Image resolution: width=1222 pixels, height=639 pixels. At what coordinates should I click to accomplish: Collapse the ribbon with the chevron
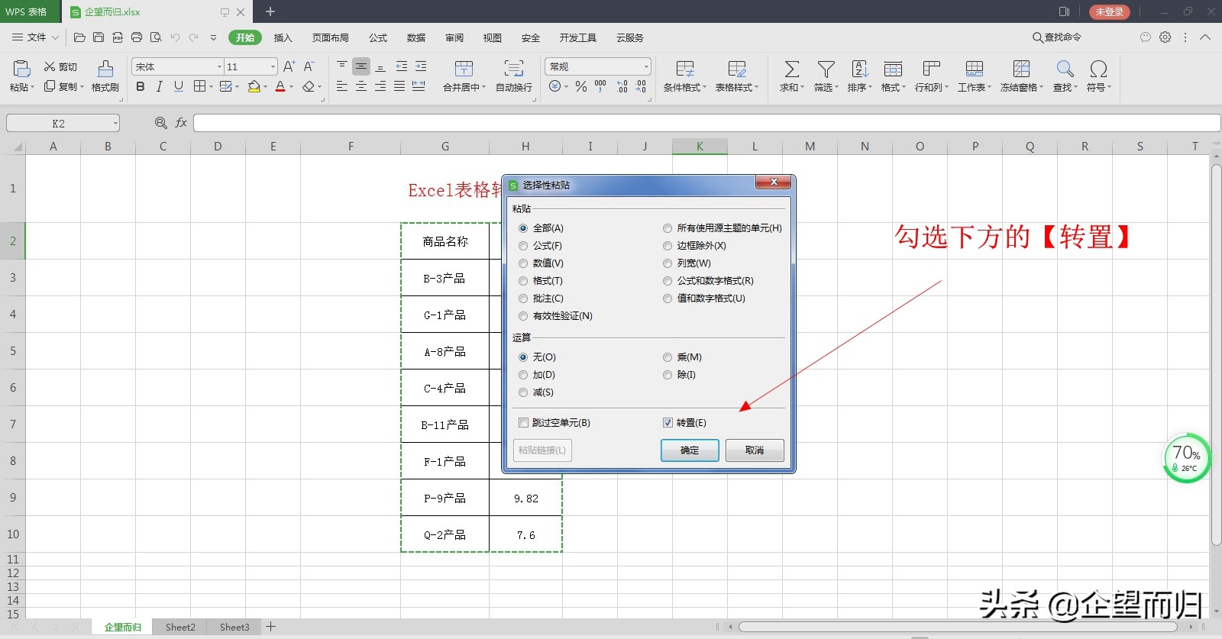click(x=1205, y=37)
